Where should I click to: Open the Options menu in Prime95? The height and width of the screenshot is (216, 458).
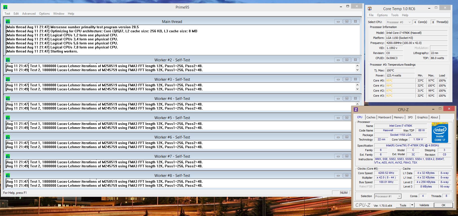(44, 14)
